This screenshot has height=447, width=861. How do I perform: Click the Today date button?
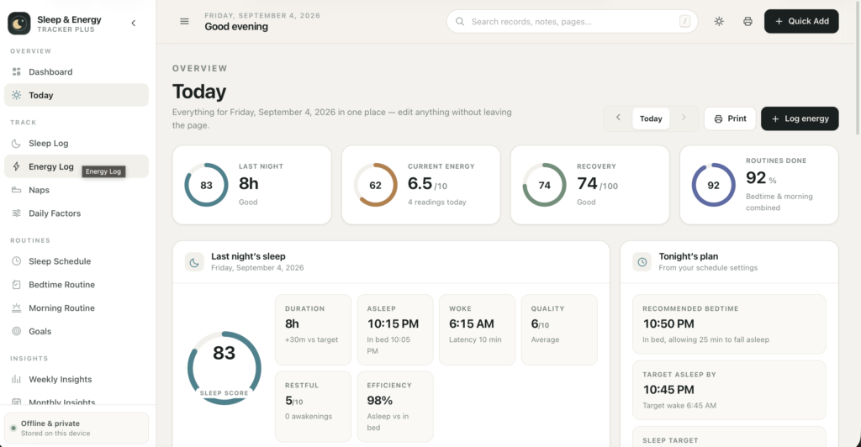(x=651, y=118)
